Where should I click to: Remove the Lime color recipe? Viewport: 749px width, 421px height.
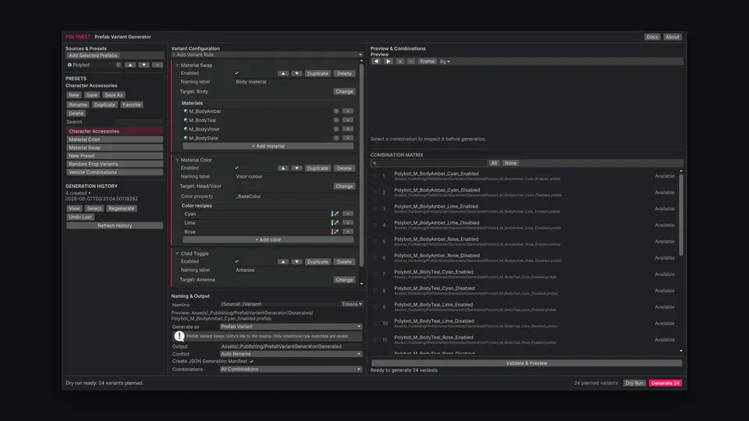[348, 223]
